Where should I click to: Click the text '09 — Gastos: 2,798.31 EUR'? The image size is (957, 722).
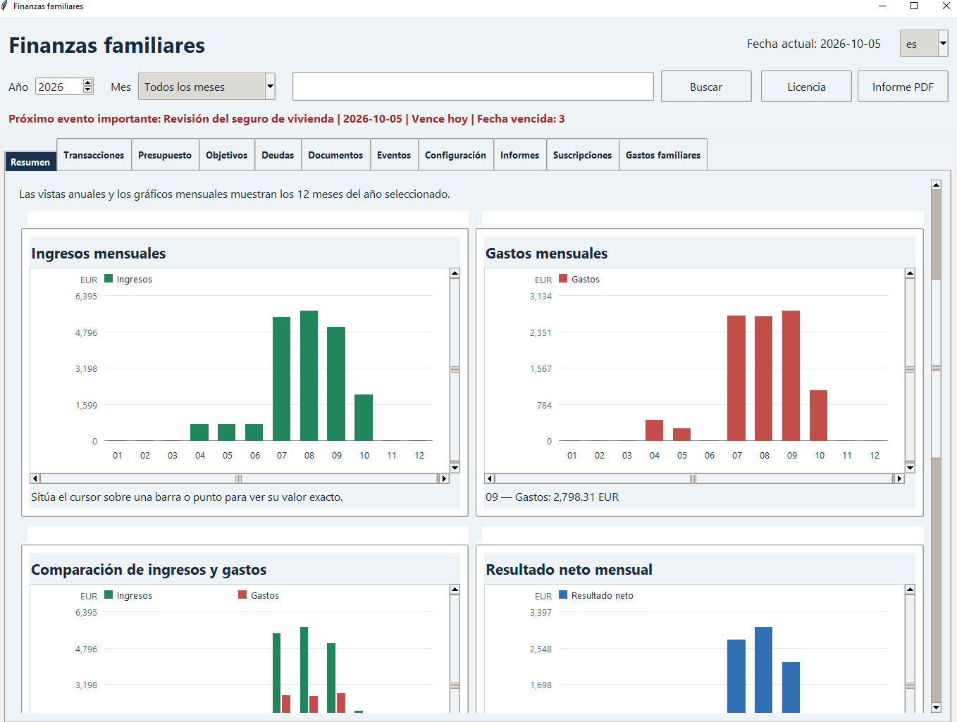point(552,497)
